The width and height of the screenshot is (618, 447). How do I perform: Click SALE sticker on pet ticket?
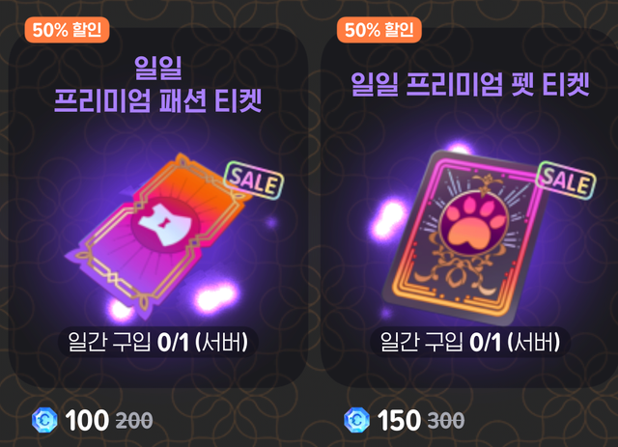(566, 181)
